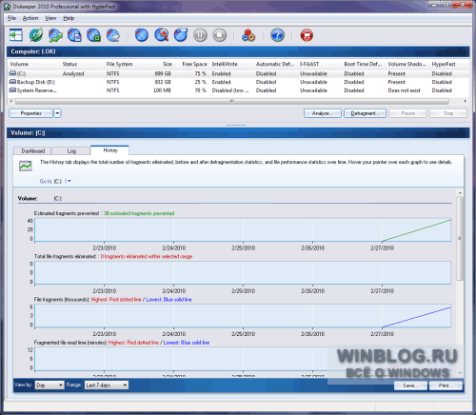
Task: Click the (C:) volume drive icon
Action: 12,73
